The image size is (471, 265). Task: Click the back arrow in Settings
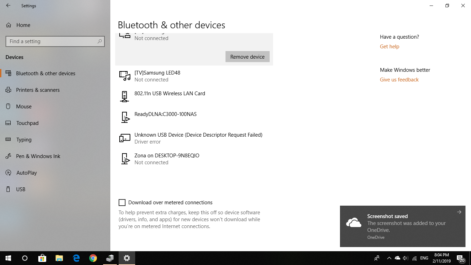[8, 6]
